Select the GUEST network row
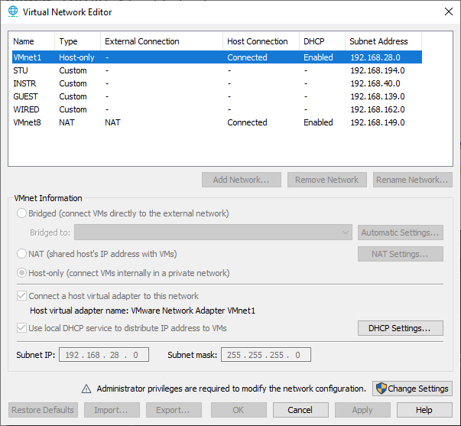Image resolution: width=461 pixels, height=426 pixels. click(x=217, y=96)
